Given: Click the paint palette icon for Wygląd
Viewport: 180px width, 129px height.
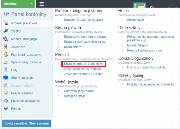Looking at the screenshot, I should 6,31.
